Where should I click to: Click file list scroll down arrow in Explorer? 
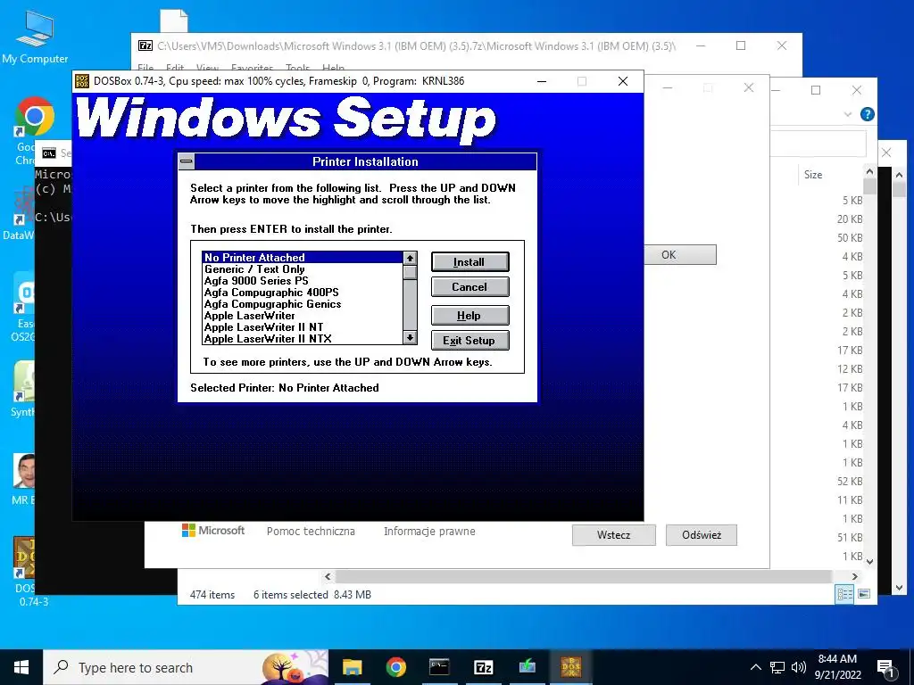(x=869, y=562)
